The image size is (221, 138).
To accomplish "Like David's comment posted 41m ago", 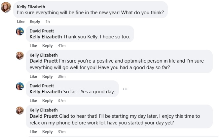I will pyautogui.click(x=33, y=46).
